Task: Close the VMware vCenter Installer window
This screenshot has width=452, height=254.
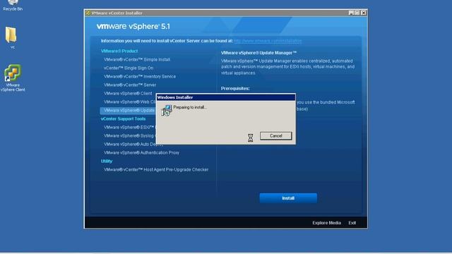Action: (x=364, y=13)
